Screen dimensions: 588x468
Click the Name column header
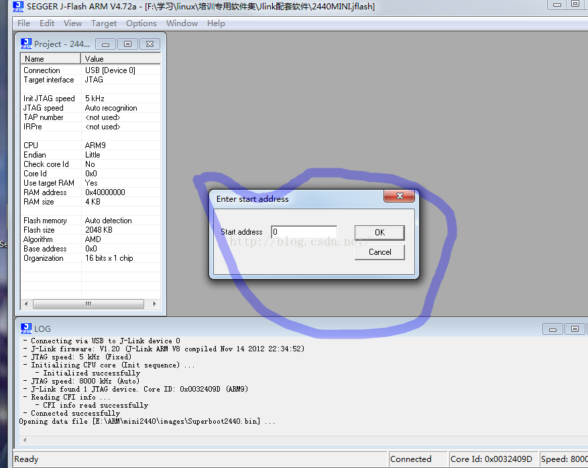point(51,59)
